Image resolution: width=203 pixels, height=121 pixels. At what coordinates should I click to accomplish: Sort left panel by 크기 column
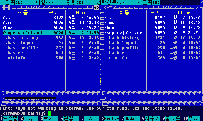pyautogui.click(x=53, y=13)
